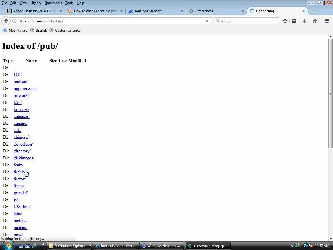This screenshot has width=333, height=250.
Task: Click Show Desktop quick launch icon
Action: click(x=21, y=246)
